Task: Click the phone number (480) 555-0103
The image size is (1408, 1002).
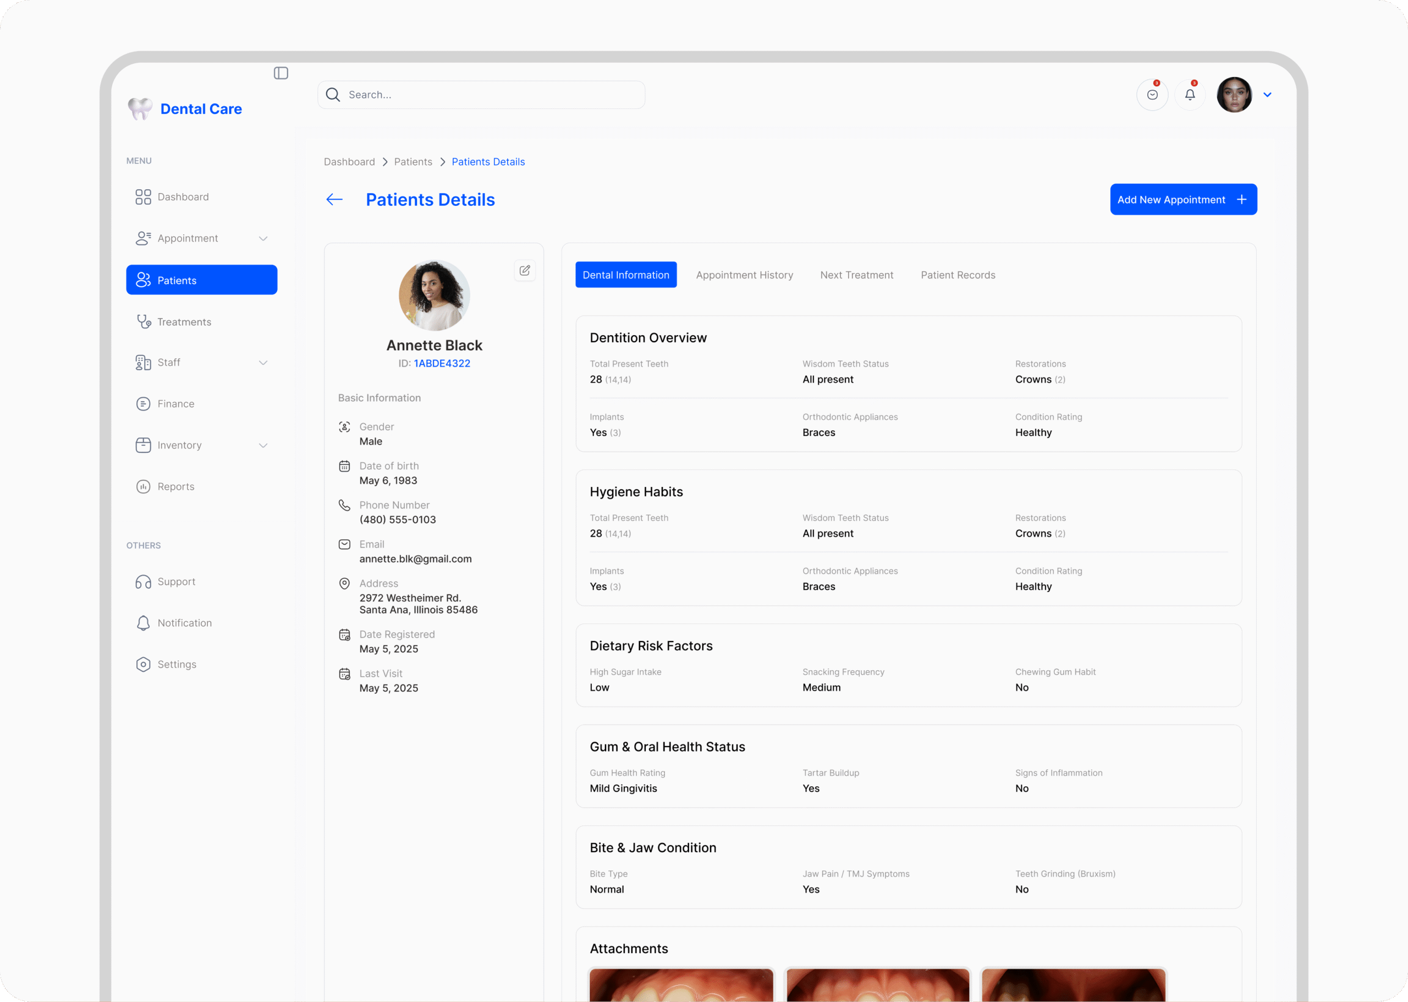Action: click(x=398, y=519)
